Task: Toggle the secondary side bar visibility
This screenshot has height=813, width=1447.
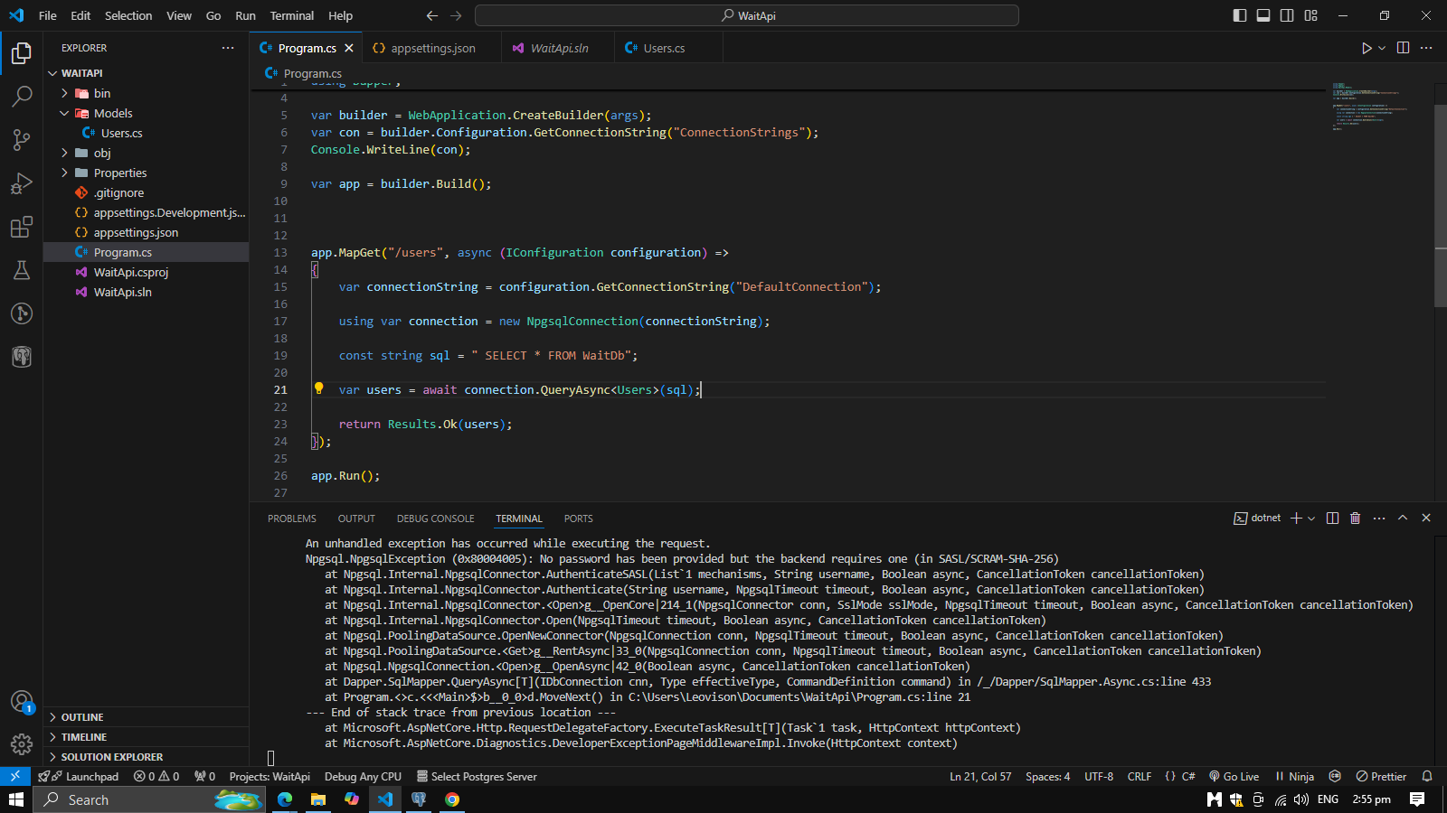Action: (x=1287, y=15)
